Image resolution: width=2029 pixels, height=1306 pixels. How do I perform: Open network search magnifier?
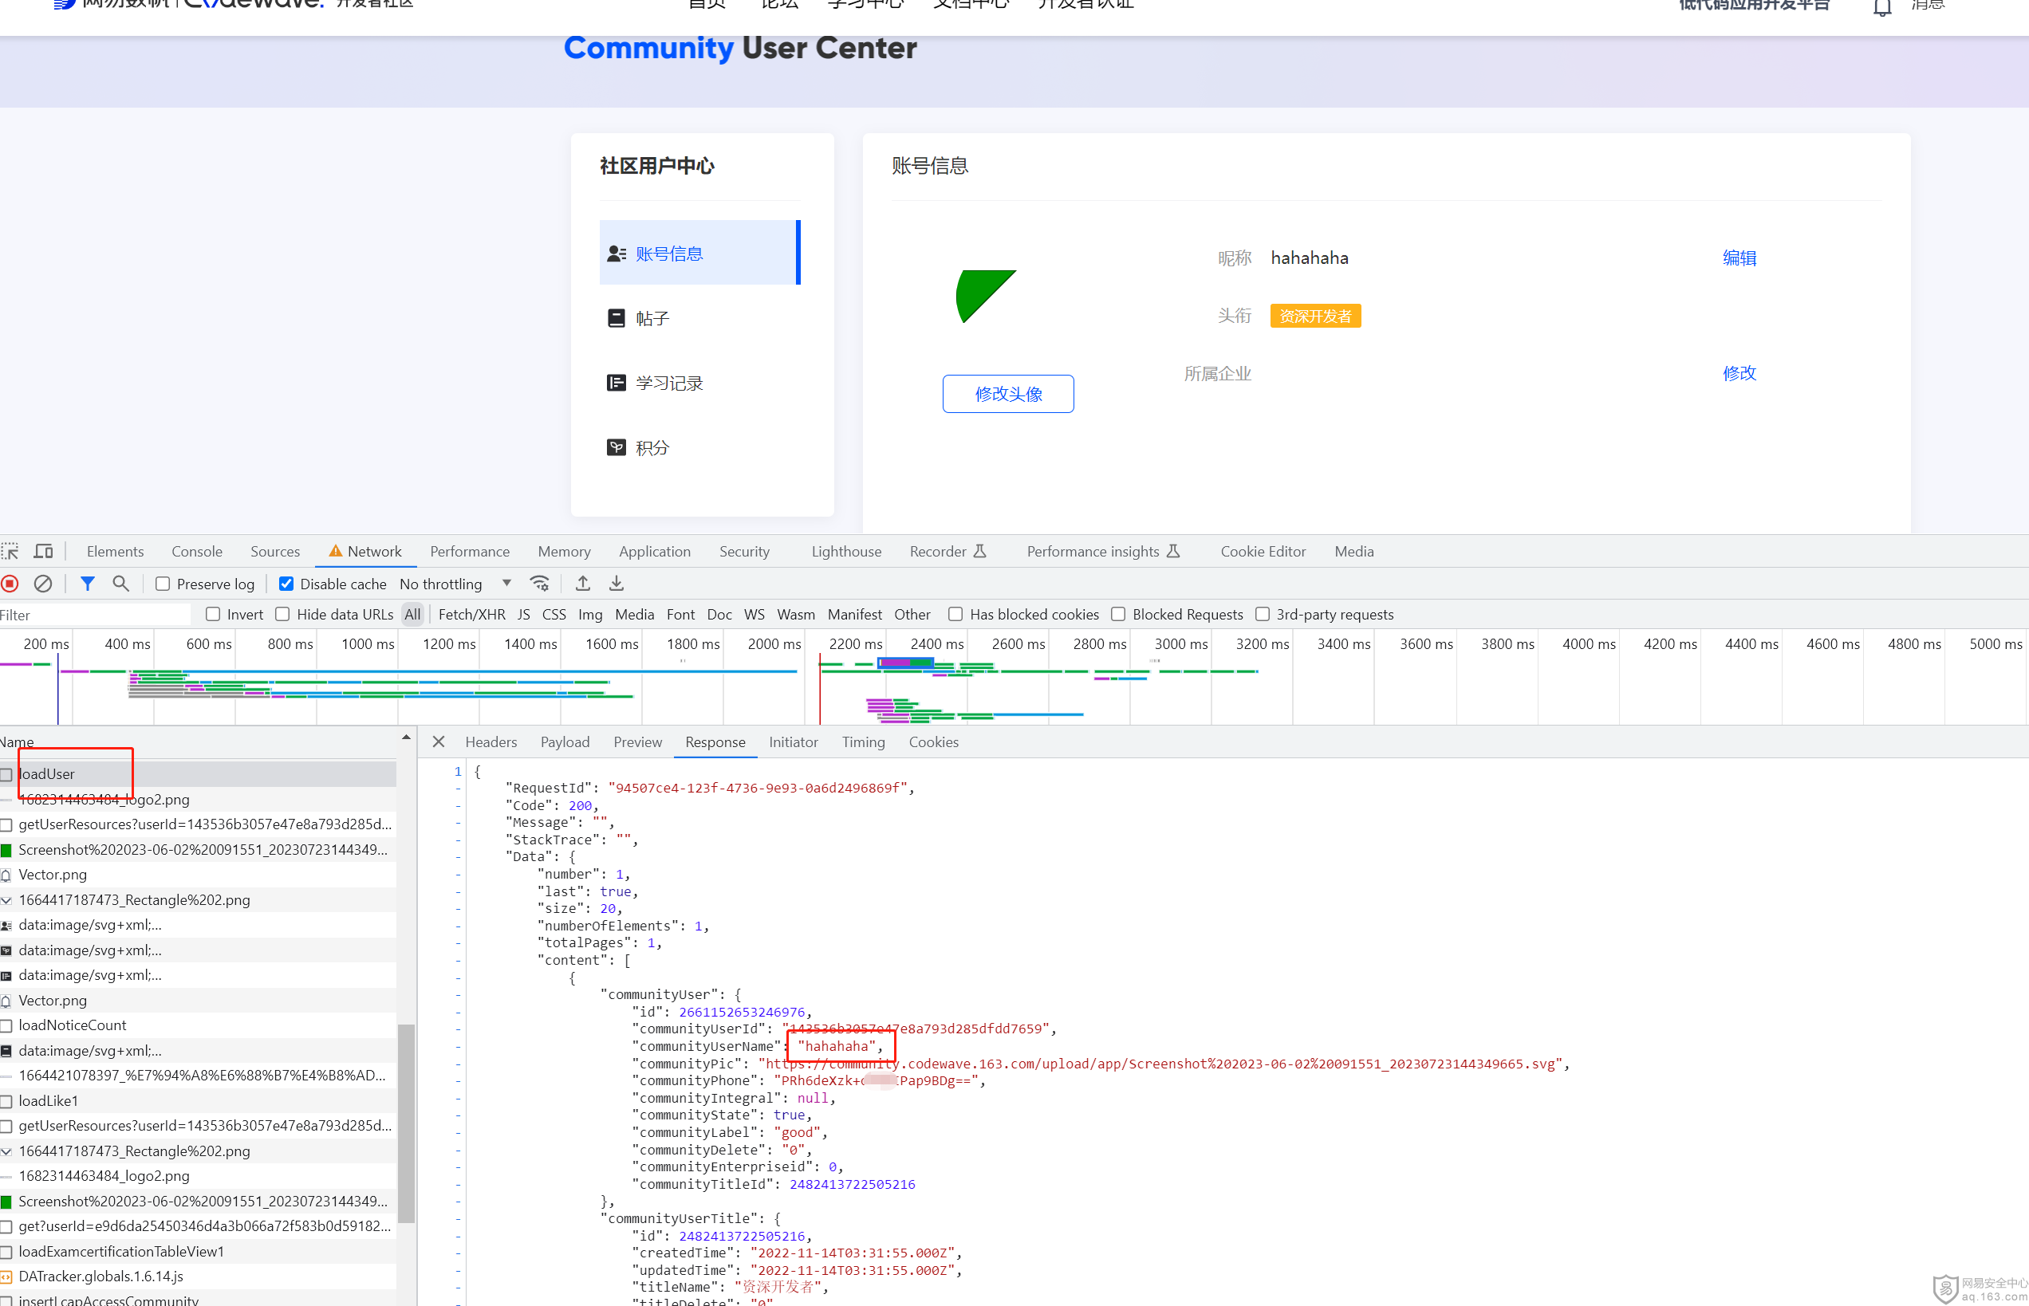[121, 584]
